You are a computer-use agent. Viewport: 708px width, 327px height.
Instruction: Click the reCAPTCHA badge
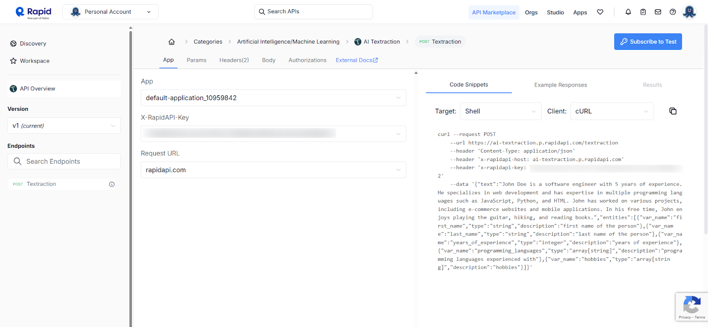pos(692,307)
